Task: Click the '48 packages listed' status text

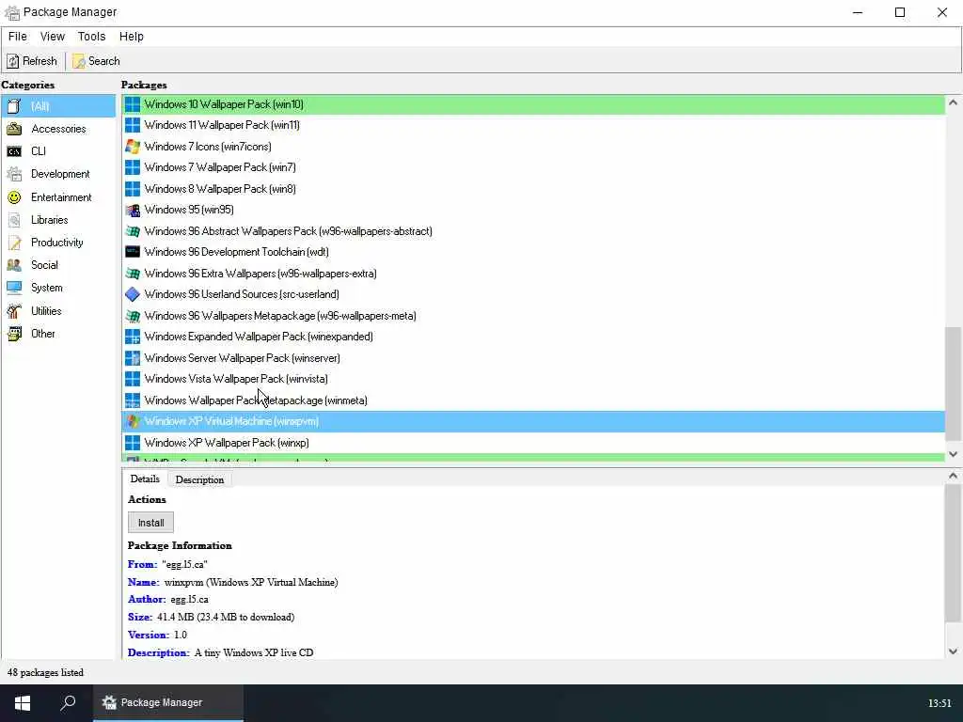Action: (45, 672)
